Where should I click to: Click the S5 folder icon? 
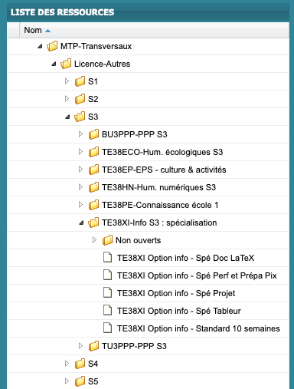click(80, 381)
